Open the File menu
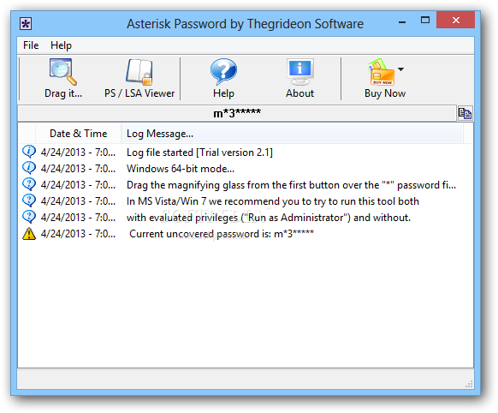The image size is (498, 413). [x=31, y=45]
